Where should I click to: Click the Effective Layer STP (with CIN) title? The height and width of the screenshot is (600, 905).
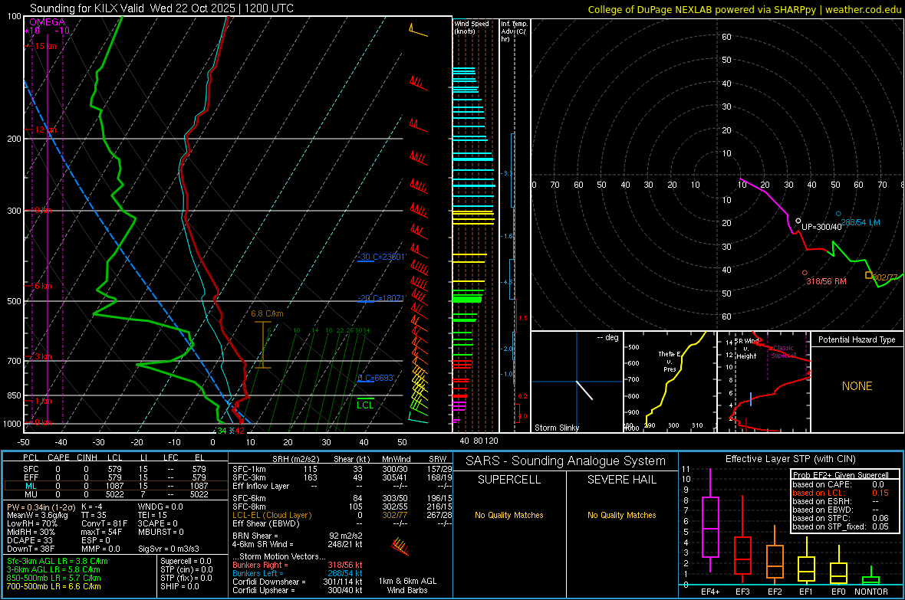pos(790,459)
